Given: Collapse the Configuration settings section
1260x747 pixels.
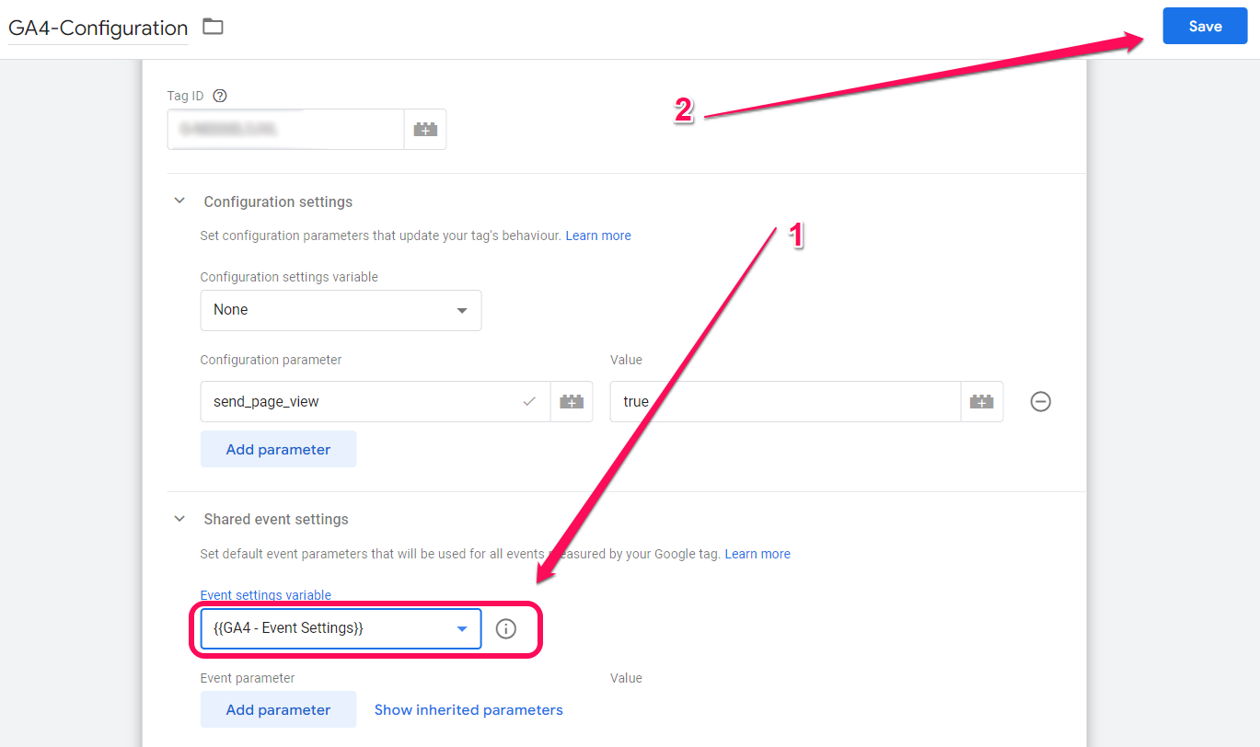Looking at the screenshot, I should point(179,201).
